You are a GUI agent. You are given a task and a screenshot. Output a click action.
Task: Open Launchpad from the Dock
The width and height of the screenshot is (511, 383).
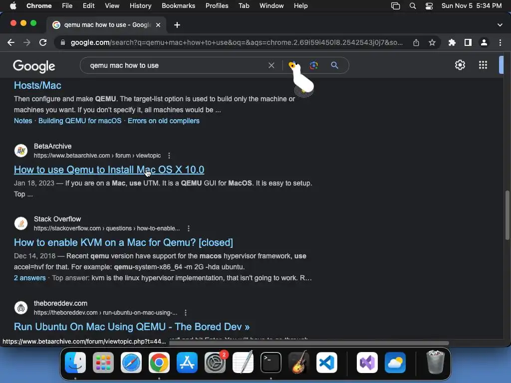point(103,363)
